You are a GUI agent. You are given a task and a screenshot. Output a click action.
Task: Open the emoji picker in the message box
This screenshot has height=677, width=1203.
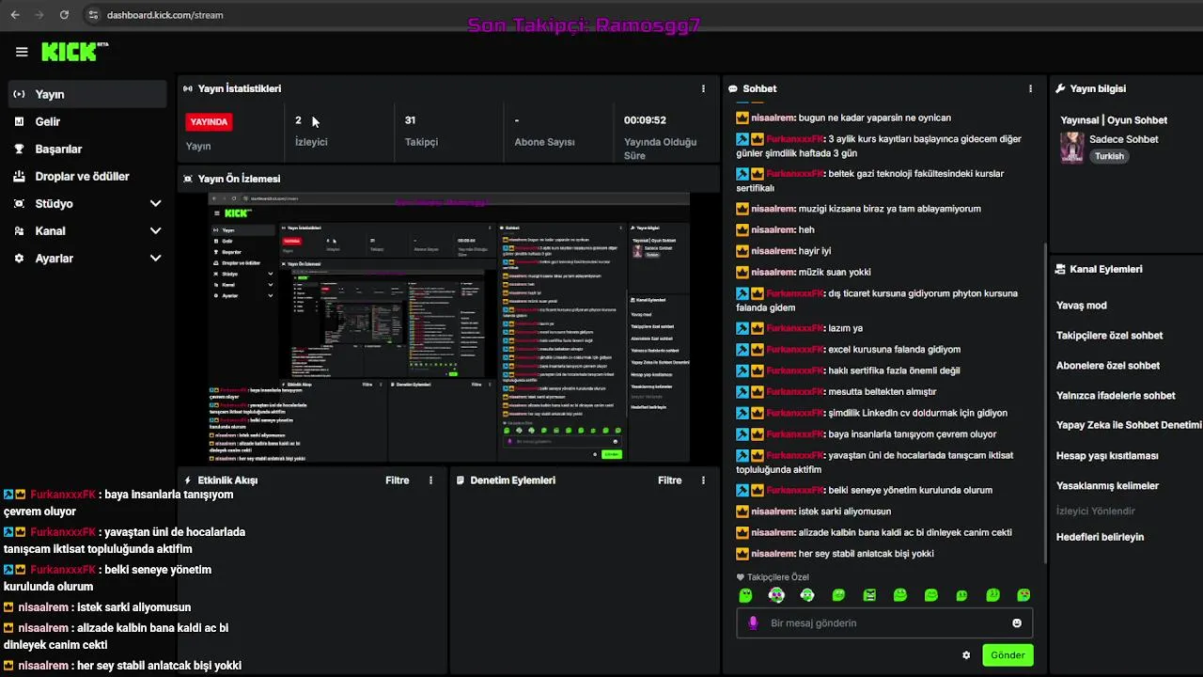coord(1017,622)
